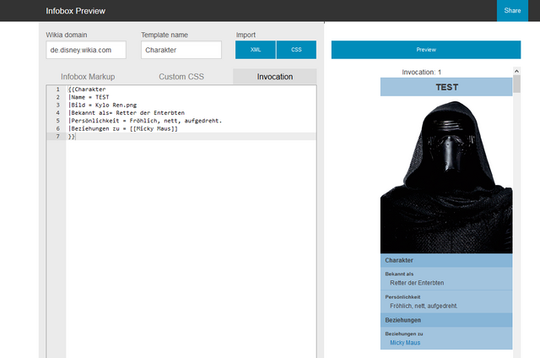Click the '|Persönlichkeit =' code line
The width and height of the screenshot is (540, 358).
145,121
